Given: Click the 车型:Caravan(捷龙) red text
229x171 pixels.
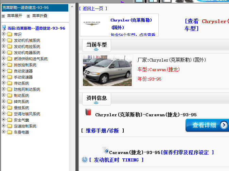Looking at the screenshot, I should click(x=158, y=69).
